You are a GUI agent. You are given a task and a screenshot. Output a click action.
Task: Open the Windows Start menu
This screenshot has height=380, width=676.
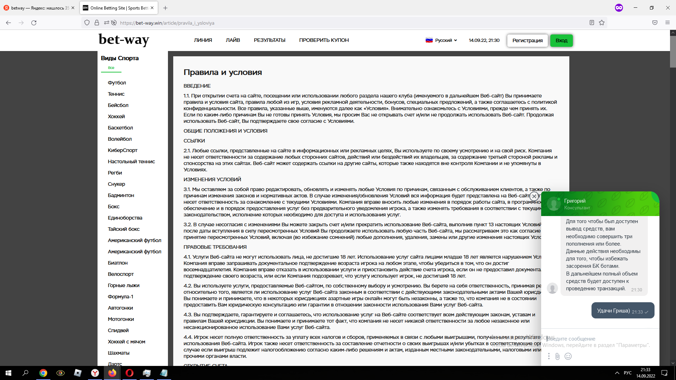(8, 373)
